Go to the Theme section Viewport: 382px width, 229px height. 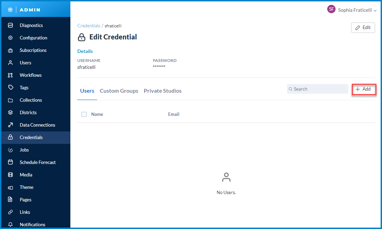click(26, 187)
